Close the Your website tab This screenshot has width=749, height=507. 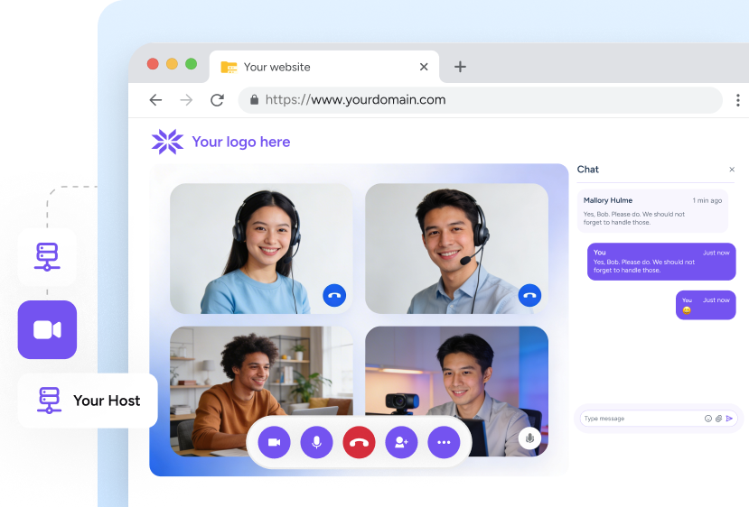point(424,67)
